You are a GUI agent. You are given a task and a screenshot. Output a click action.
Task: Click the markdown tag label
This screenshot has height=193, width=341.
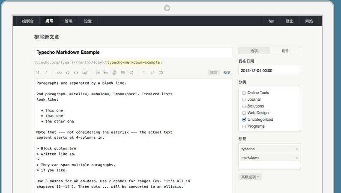click(250, 158)
